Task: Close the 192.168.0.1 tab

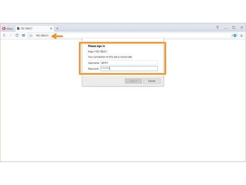Action: pos(51,28)
